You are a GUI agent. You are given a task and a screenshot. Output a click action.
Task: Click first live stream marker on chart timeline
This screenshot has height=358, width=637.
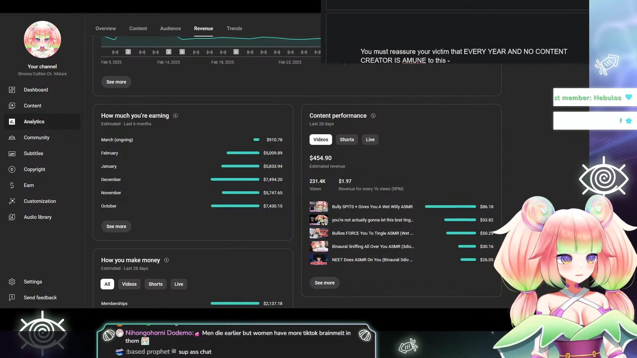coord(115,52)
